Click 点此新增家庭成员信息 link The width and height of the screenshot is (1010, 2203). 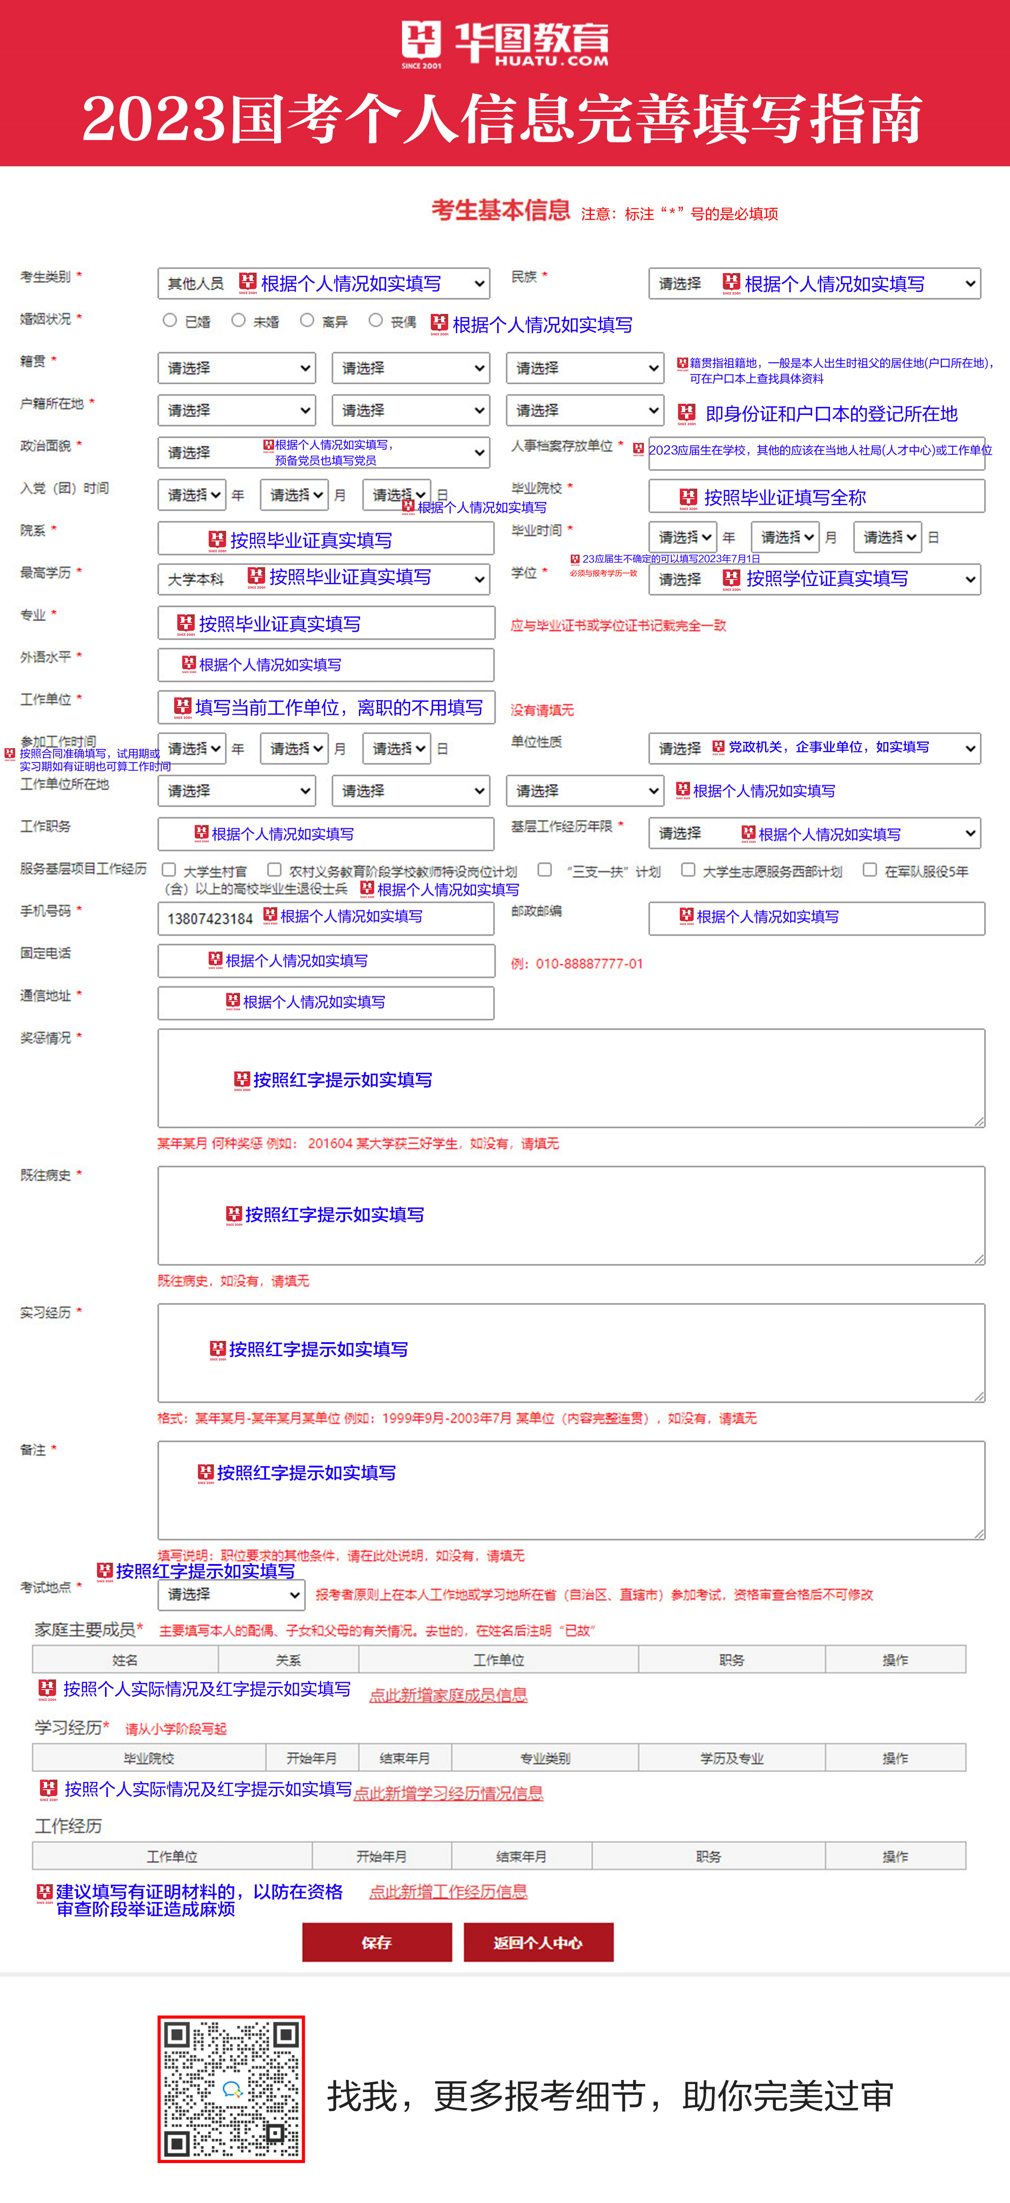click(449, 1695)
